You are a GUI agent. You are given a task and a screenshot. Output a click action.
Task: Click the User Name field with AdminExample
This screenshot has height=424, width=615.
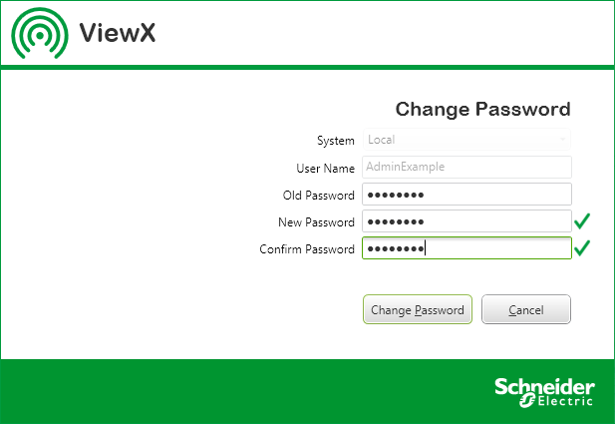(x=466, y=167)
